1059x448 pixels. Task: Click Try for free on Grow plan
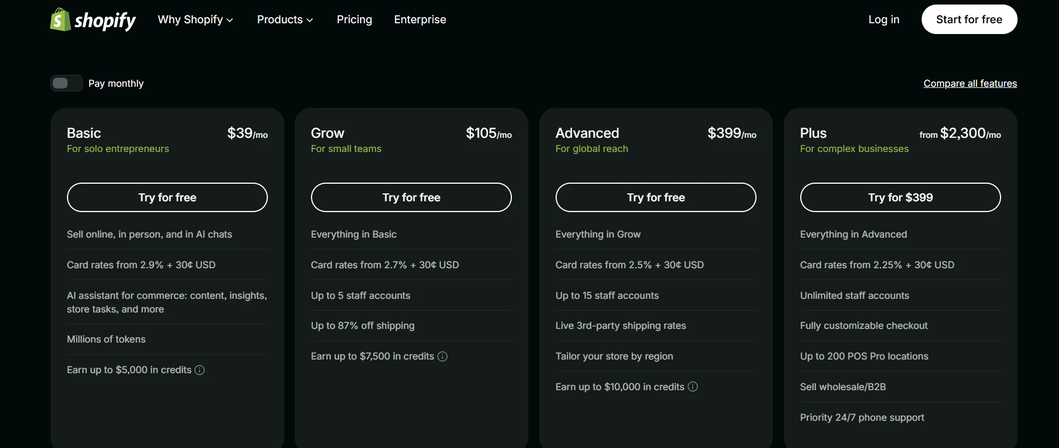411,197
